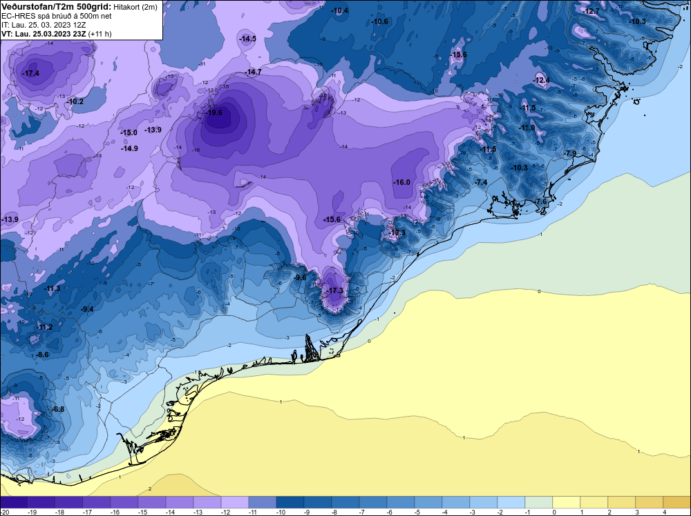
Task: Click the -6.8 temperature label
Action: tap(58, 410)
